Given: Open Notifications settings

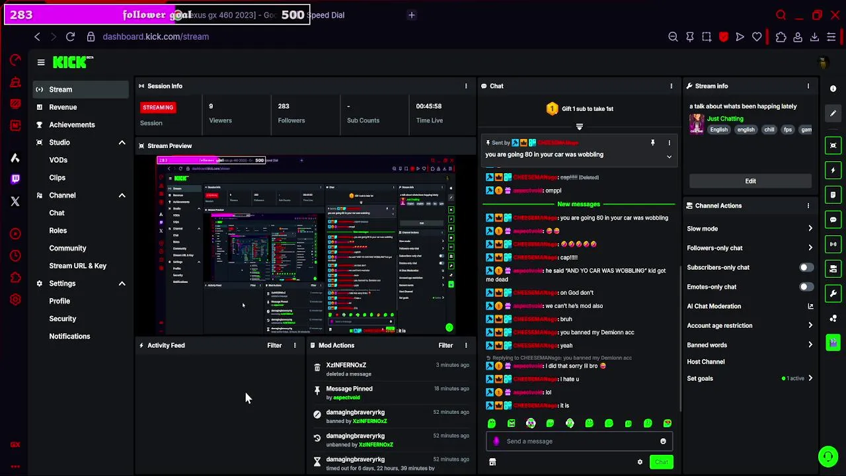Looking at the screenshot, I should 69,337.
